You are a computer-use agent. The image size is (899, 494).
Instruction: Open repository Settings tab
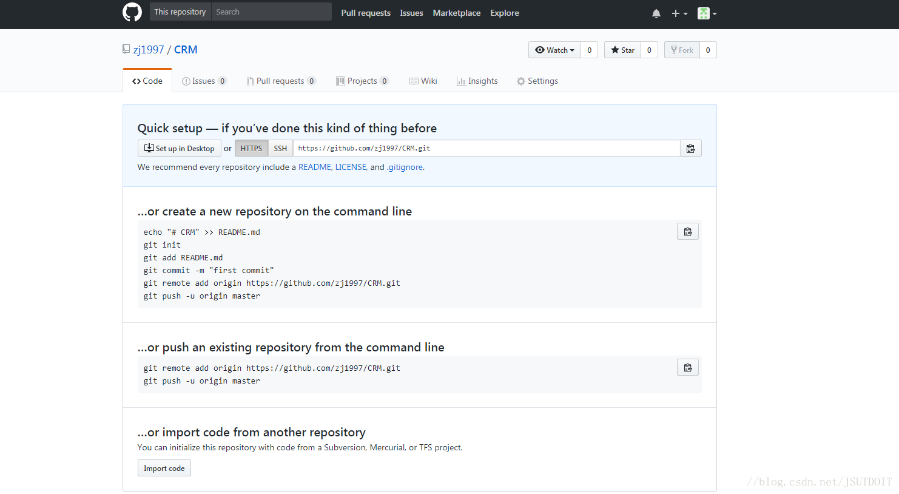(x=537, y=81)
